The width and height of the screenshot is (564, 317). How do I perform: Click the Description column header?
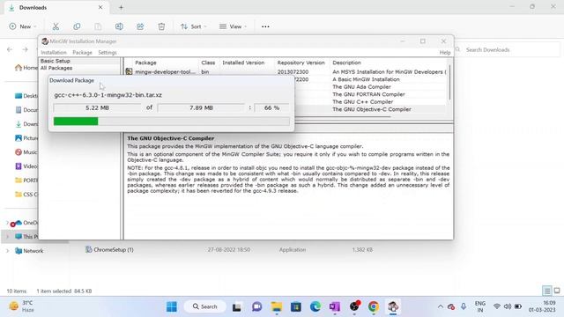(346, 63)
